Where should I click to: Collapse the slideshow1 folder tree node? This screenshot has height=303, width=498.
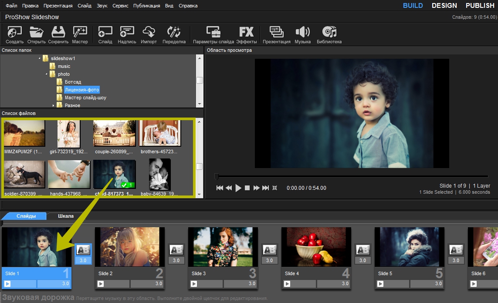coord(39,58)
